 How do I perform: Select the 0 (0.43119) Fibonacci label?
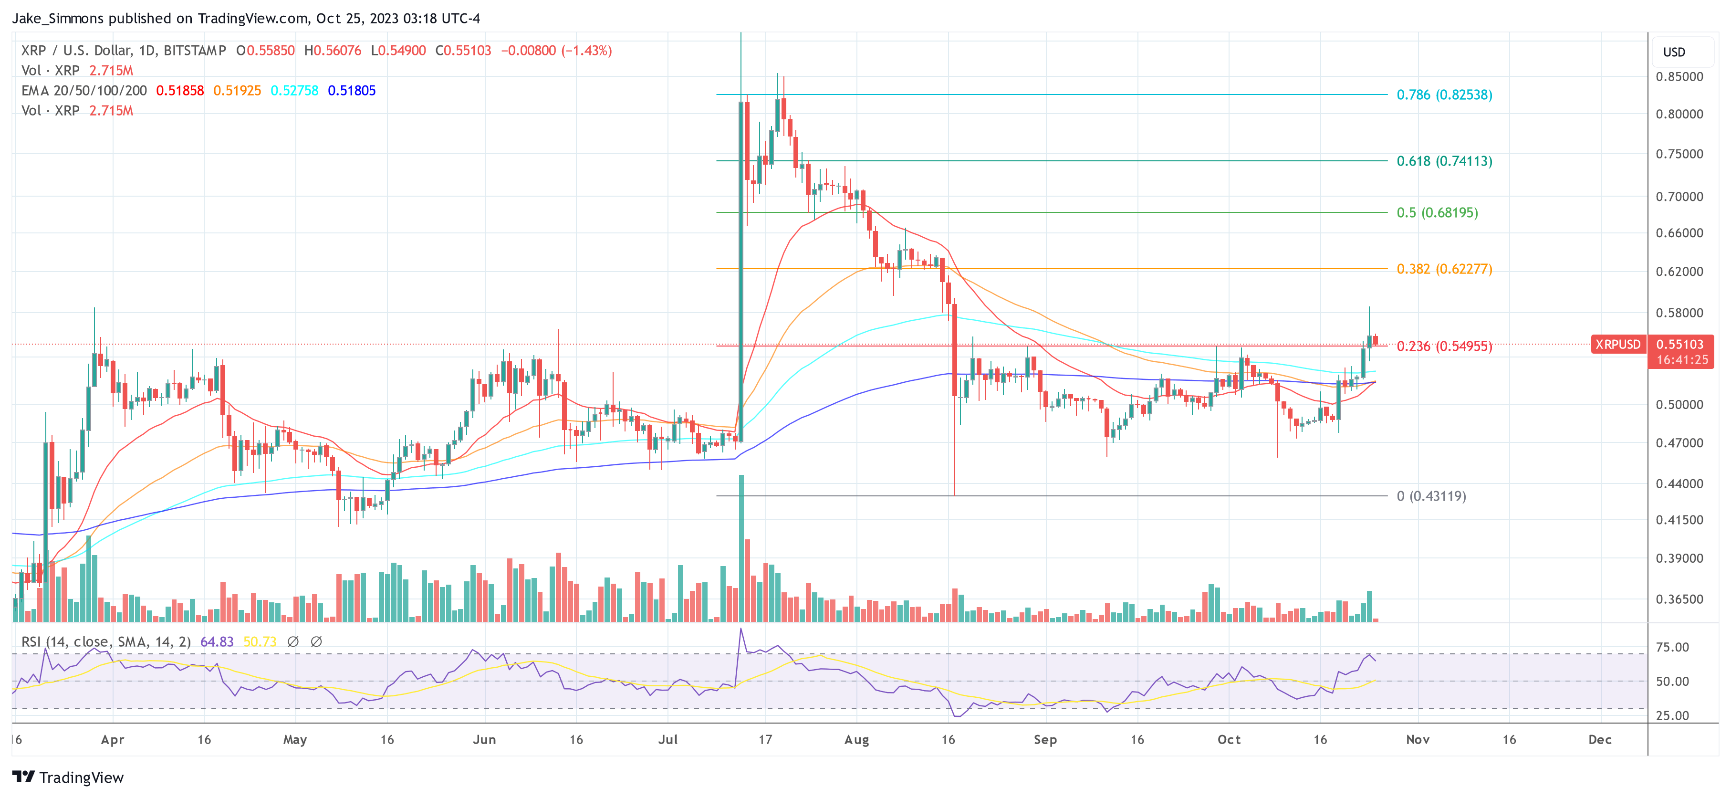[1431, 496]
